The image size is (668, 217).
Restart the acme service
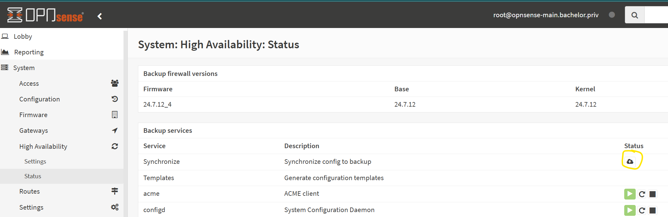coord(642,194)
